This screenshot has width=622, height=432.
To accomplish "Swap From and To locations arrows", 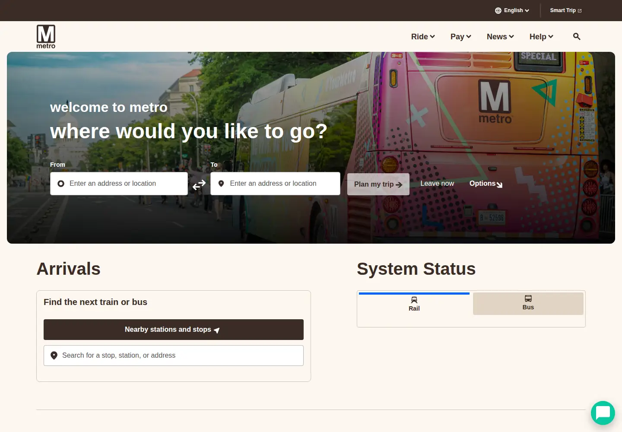I will [x=199, y=185].
